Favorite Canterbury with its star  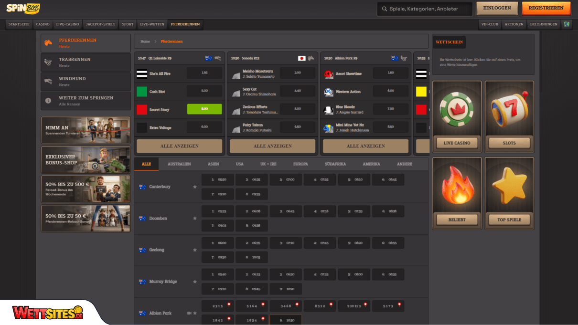pyautogui.click(x=195, y=187)
